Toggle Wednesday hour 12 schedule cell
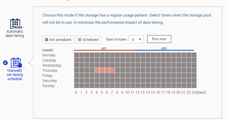 click(x=138, y=65)
